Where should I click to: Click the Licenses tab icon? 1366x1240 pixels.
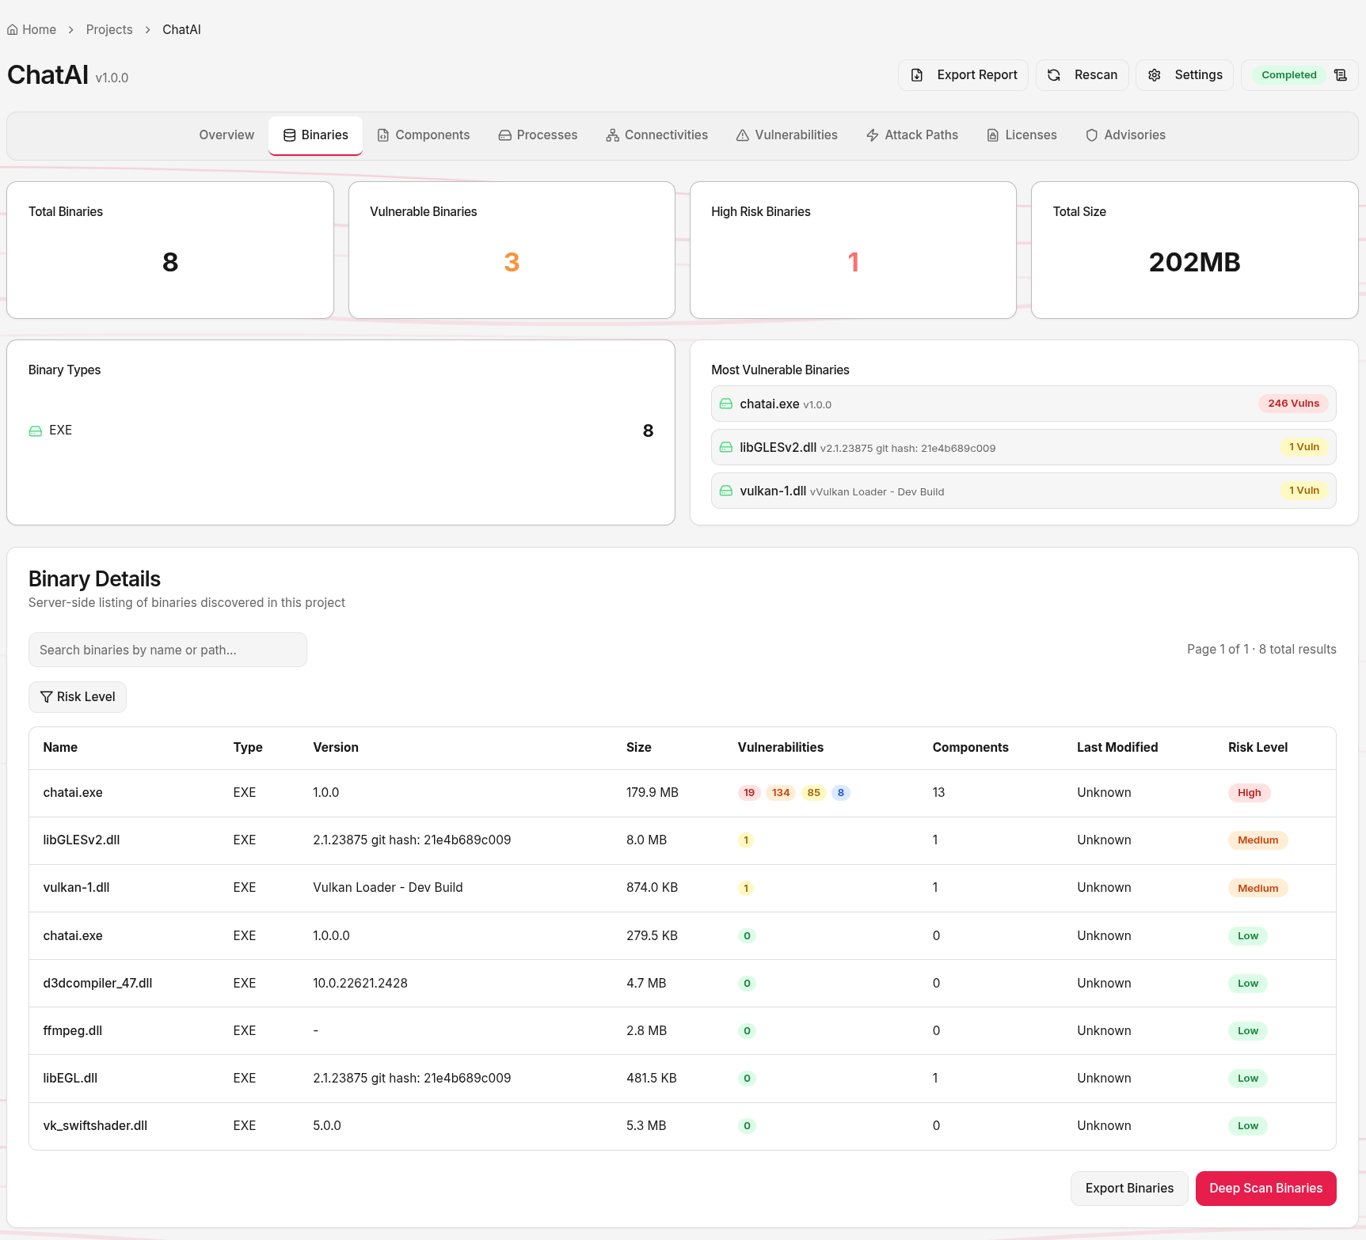pos(993,135)
